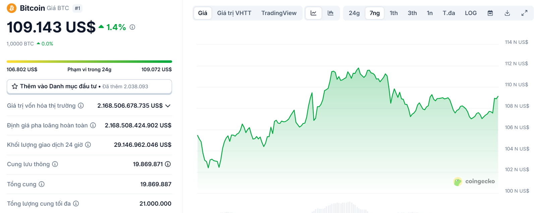Viewport: 534px width, 213px height.
Task: Click the 19.869.887 total supply value
Action: 156,184
